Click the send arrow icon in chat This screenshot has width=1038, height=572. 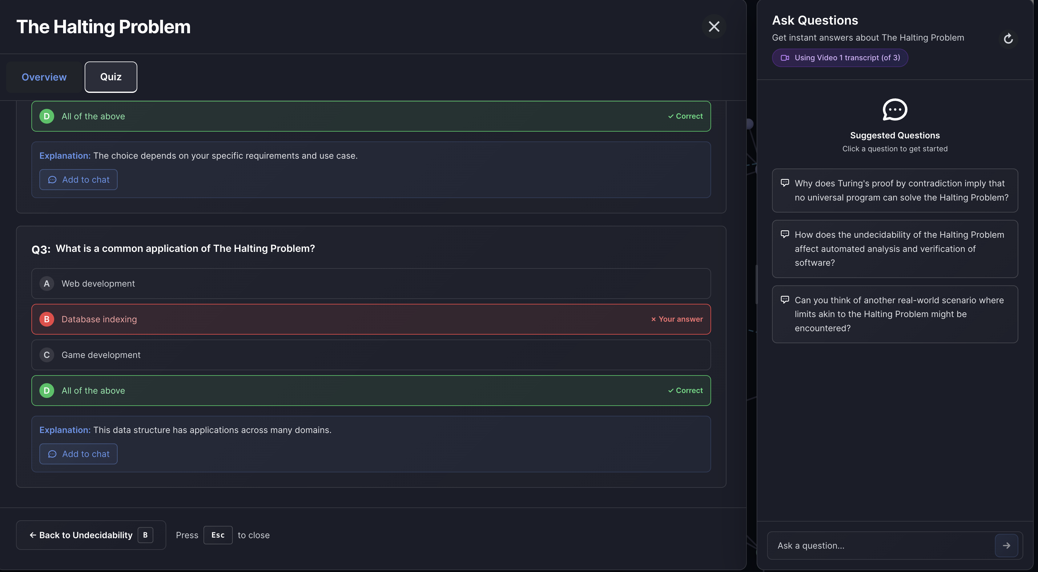tap(1006, 546)
